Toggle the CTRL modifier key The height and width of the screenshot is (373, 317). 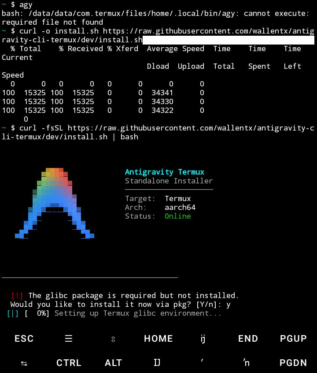point(69,363)
